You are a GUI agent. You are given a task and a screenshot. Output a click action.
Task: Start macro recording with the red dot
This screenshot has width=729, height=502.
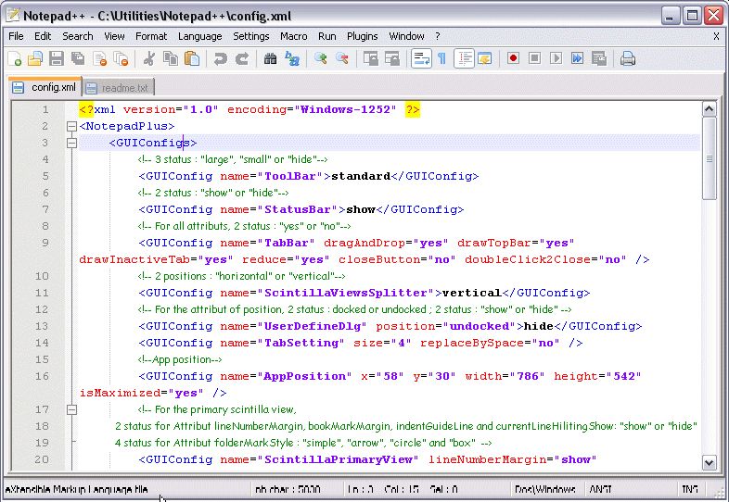[x=513, y=58]
